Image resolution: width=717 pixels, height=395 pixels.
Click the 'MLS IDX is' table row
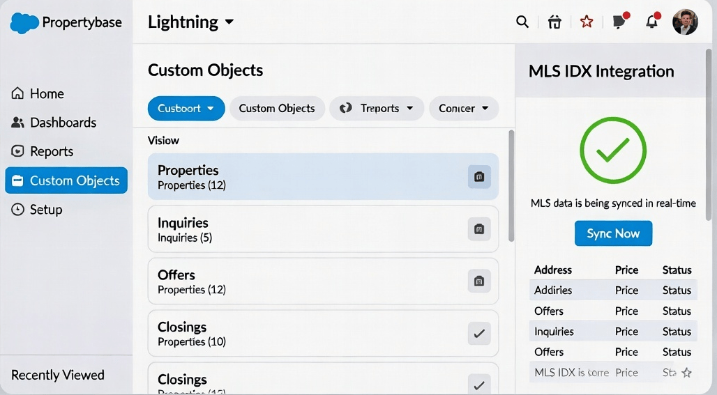click(613, 373)
